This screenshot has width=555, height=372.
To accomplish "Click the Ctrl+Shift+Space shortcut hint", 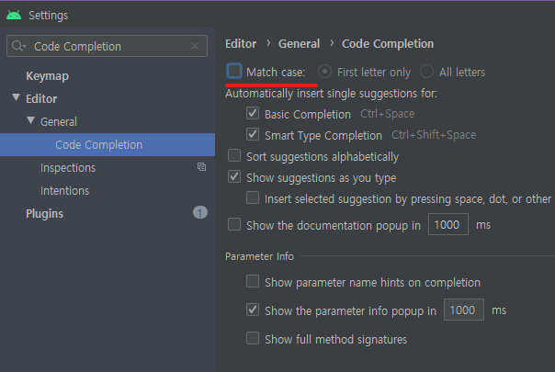I will [434, 135].
